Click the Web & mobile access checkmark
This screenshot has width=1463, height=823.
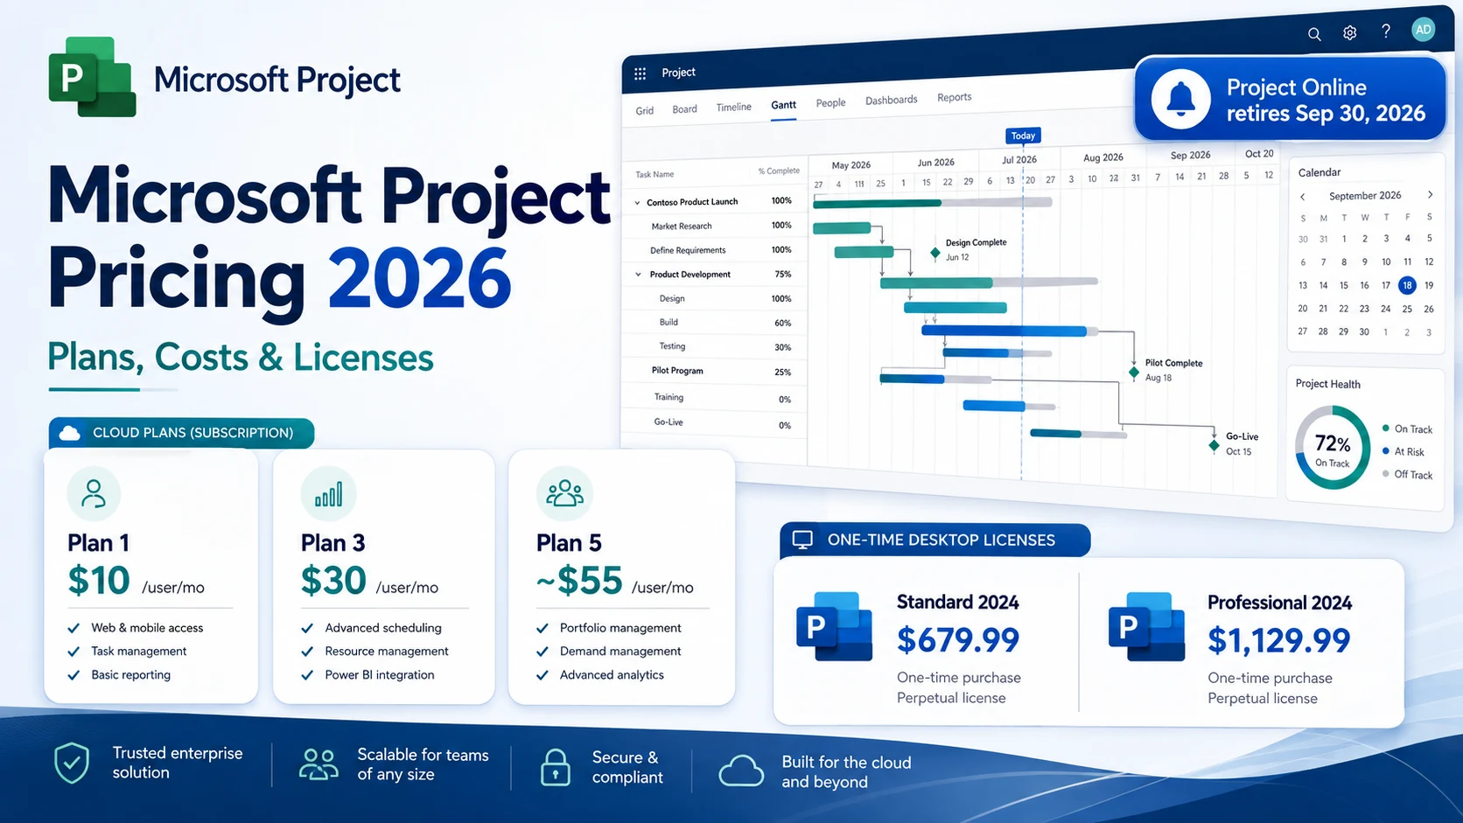(x=73, y=628)
